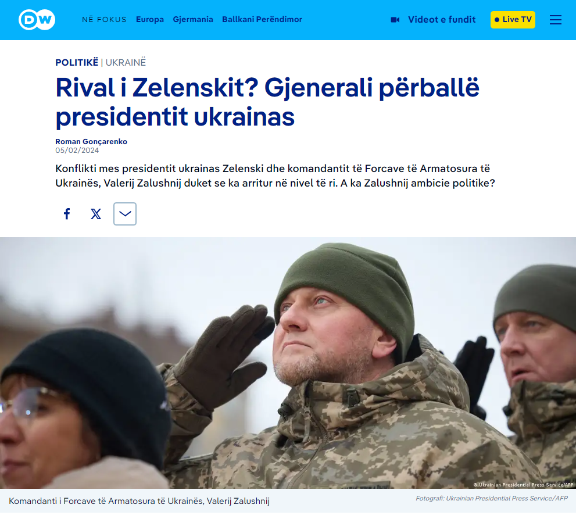The width and height of the screenshot is (576, 515).
Task: Click the general's saluting photo
Action: pyautogui.click(x=288, y=363)
